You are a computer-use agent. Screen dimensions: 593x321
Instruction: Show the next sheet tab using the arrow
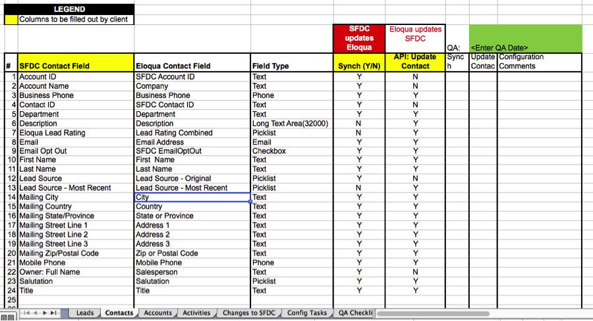click(x=45, y=313)
